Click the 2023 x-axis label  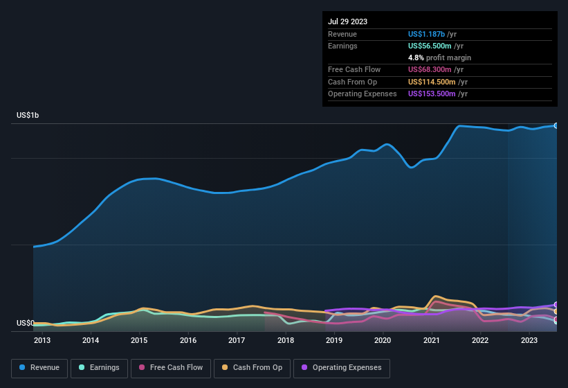click(x=529, y=340)
